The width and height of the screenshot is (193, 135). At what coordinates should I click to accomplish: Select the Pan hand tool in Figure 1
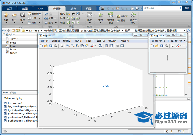(77, 46)
